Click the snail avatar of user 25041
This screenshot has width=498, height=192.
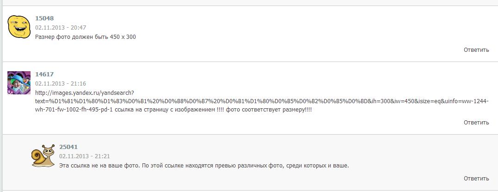[43, 155]
